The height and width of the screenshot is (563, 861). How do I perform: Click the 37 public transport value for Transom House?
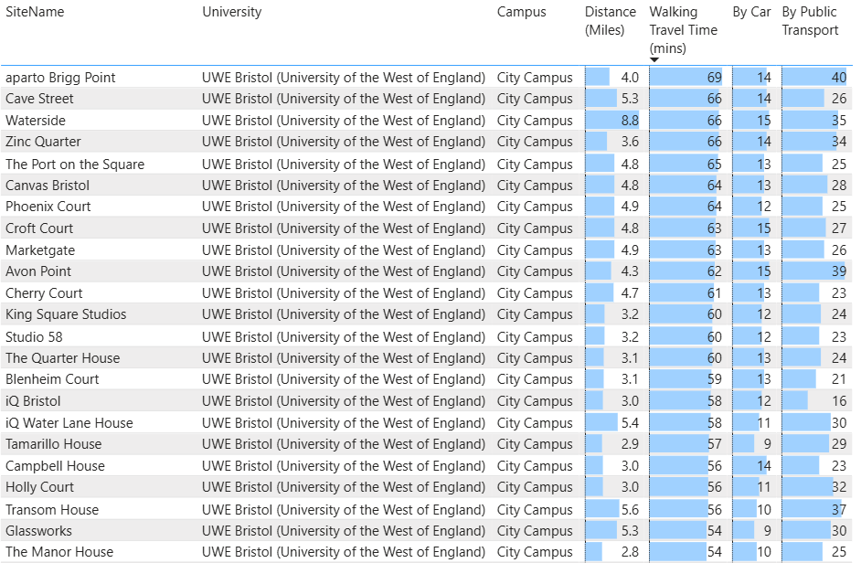(x=839, y=510)
